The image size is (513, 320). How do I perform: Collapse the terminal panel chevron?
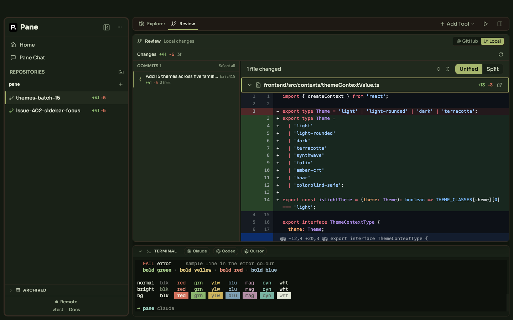click(x=140, y=251)
